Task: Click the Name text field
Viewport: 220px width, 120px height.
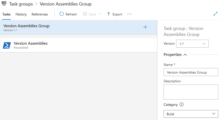Action: (191, 72)
